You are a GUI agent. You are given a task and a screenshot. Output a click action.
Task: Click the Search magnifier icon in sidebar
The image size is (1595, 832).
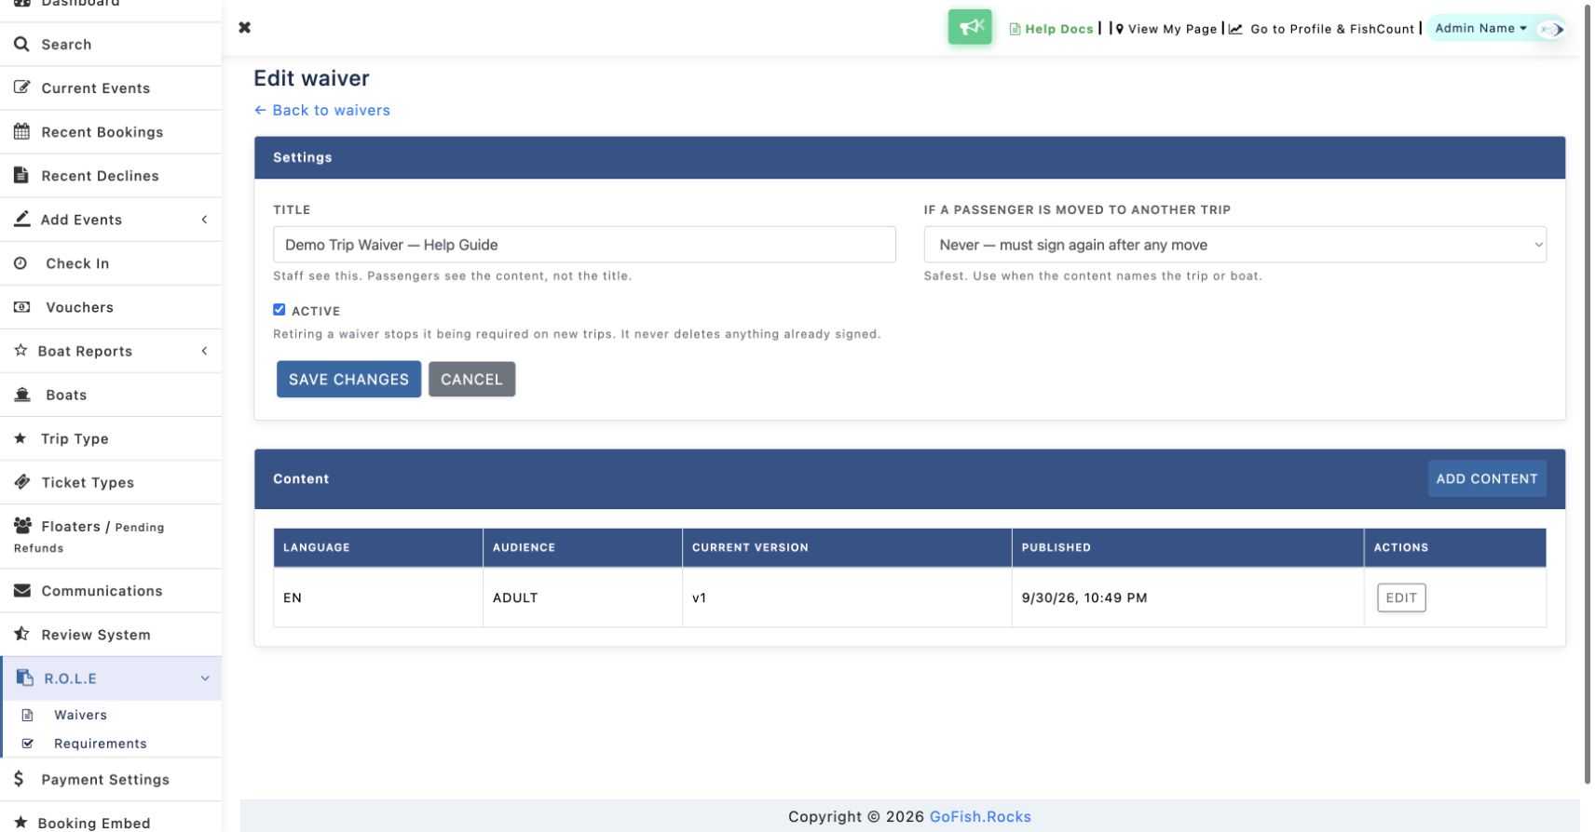coord(21,44)
